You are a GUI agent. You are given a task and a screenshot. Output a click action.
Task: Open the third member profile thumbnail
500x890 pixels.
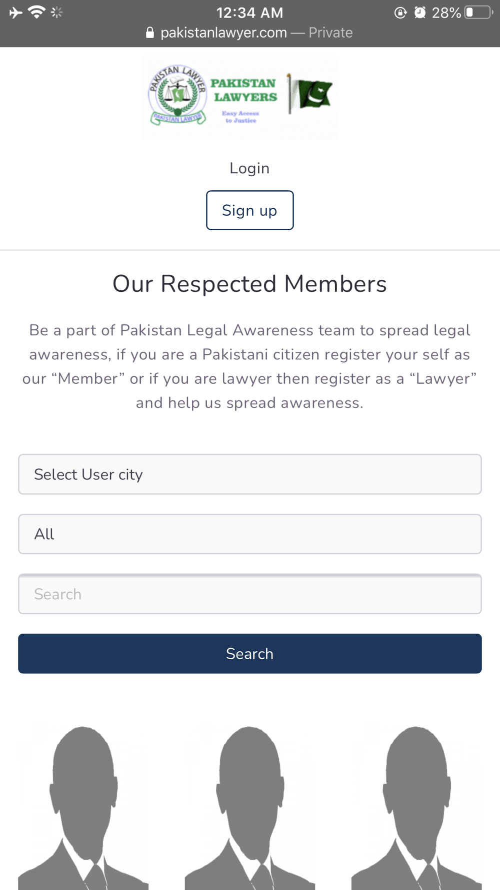tap(416, 806)
